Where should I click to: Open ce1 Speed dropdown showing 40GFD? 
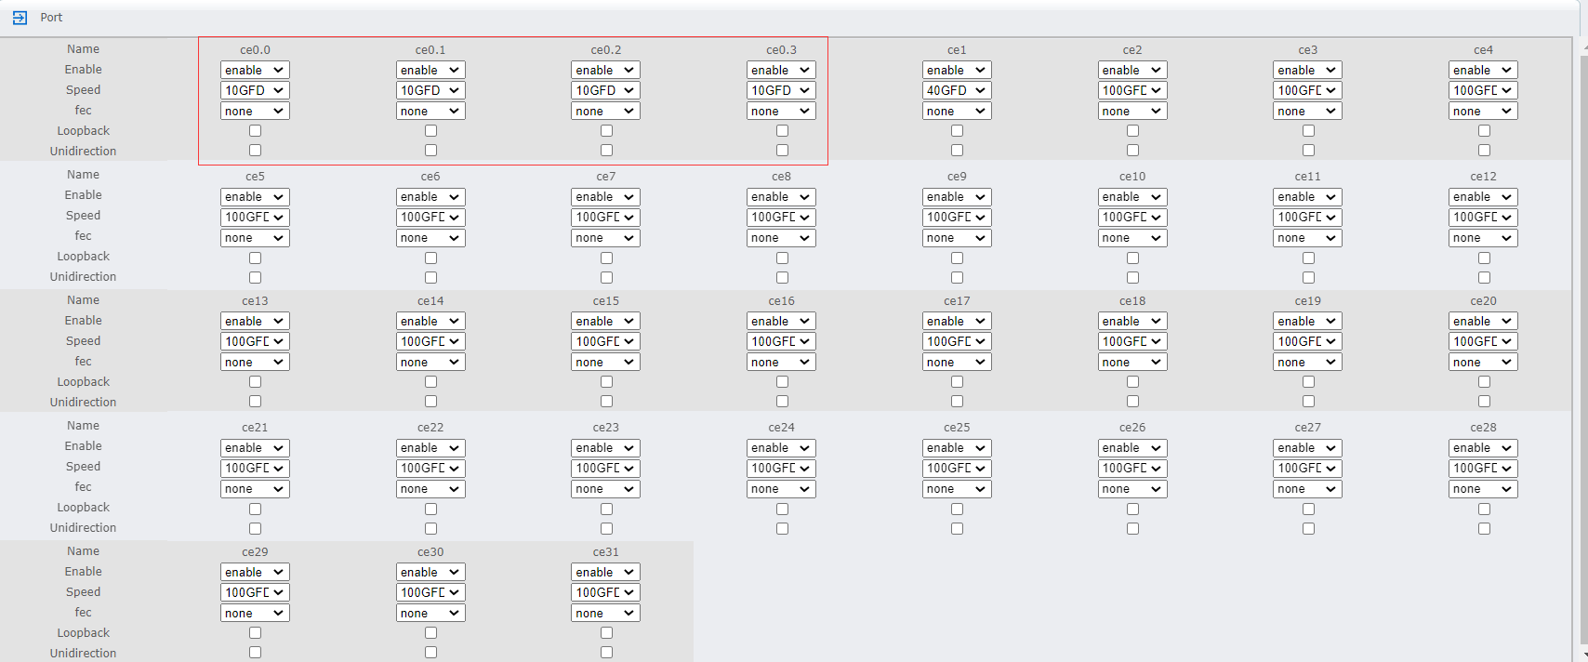957,90
